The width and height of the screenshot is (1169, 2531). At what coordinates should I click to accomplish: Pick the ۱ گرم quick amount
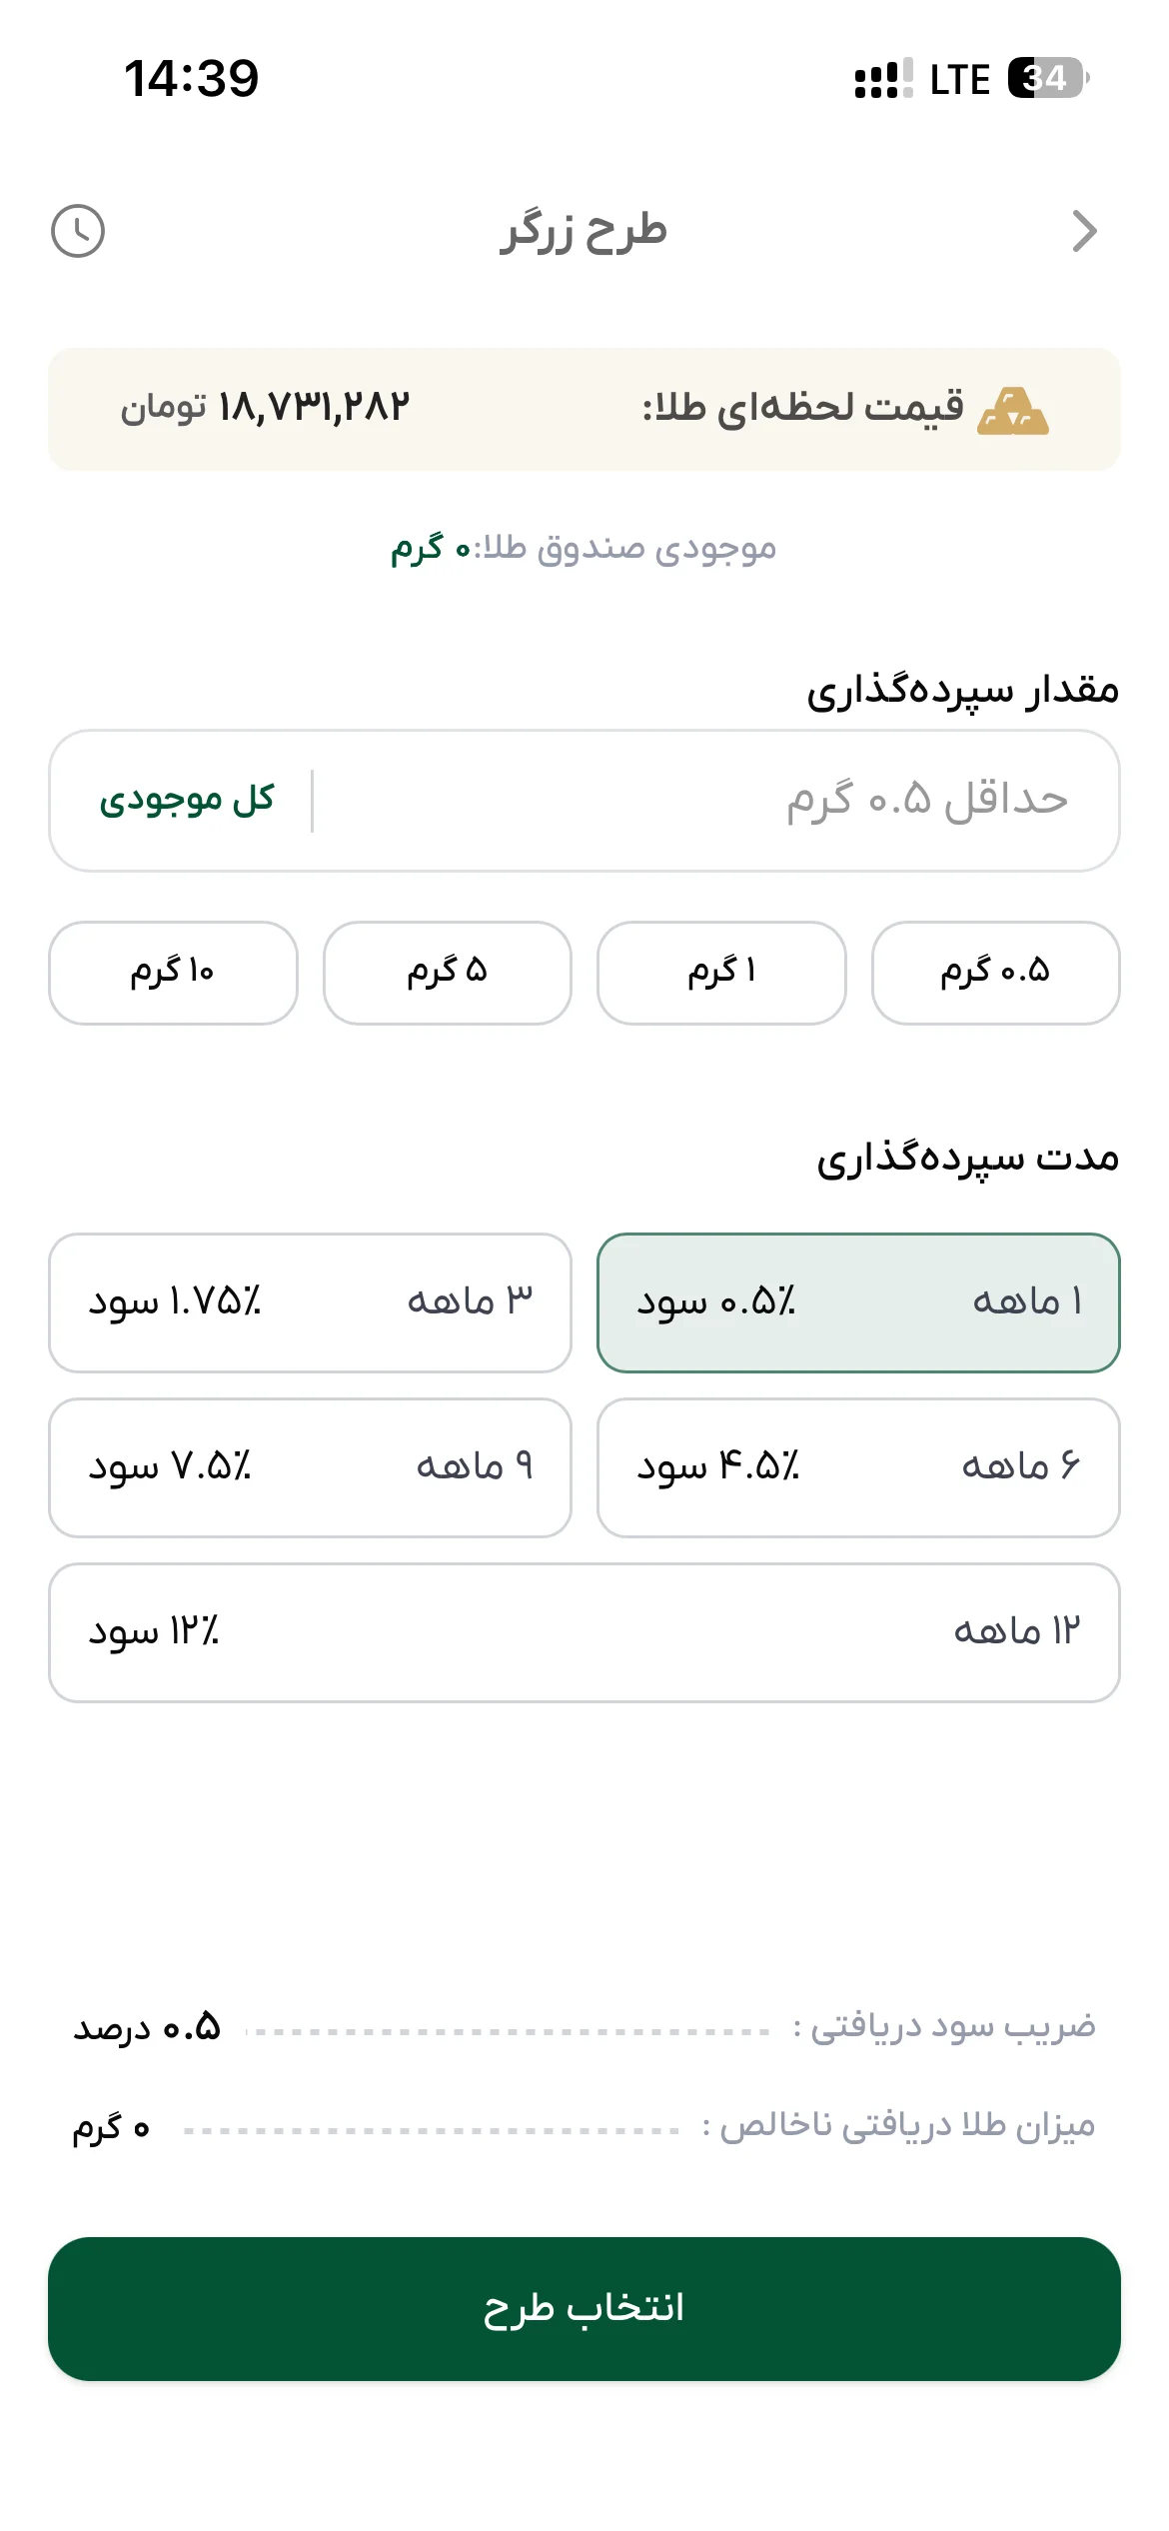point(721,973)
